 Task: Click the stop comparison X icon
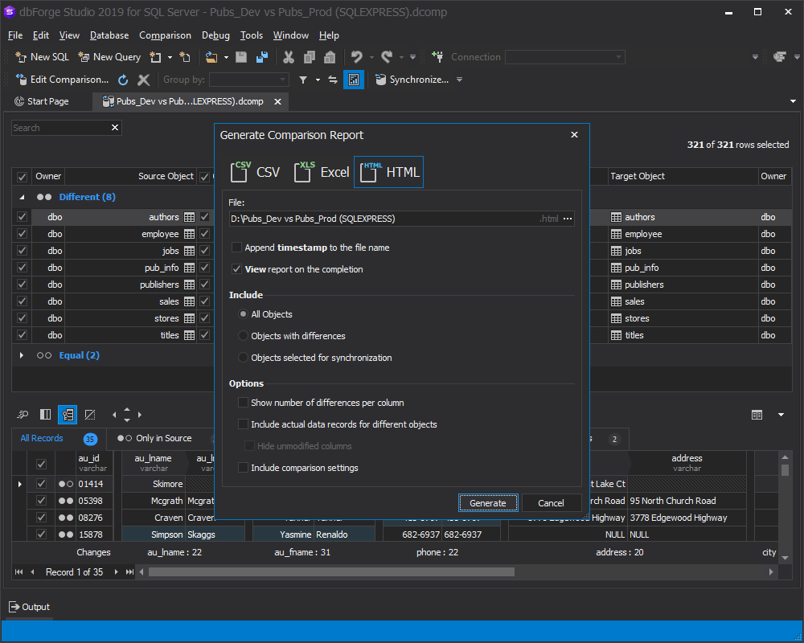[x=144, y=80]
